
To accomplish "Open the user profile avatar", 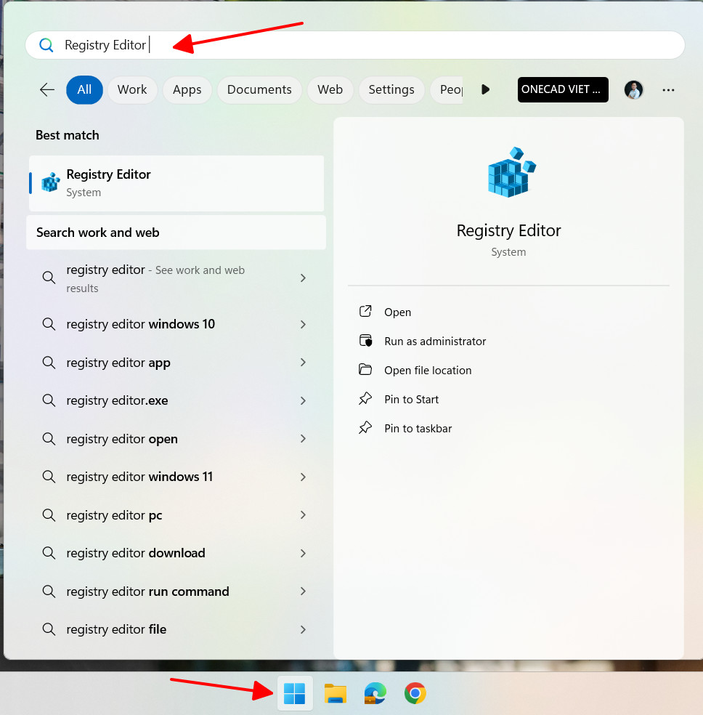I will coord(633,90).
